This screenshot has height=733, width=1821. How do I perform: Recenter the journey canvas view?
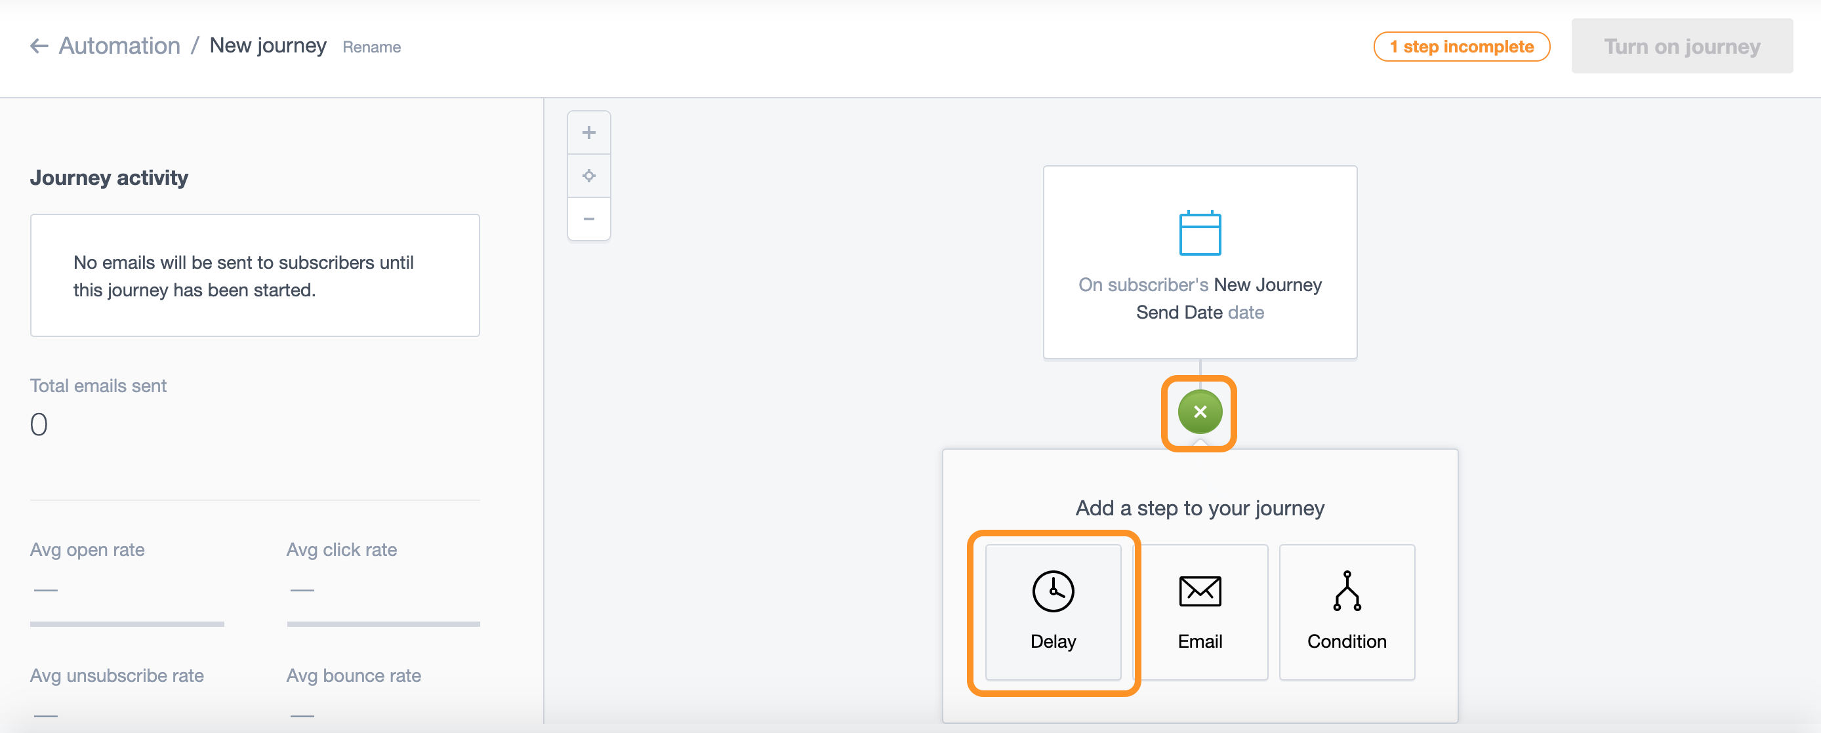tap(588, 176)
